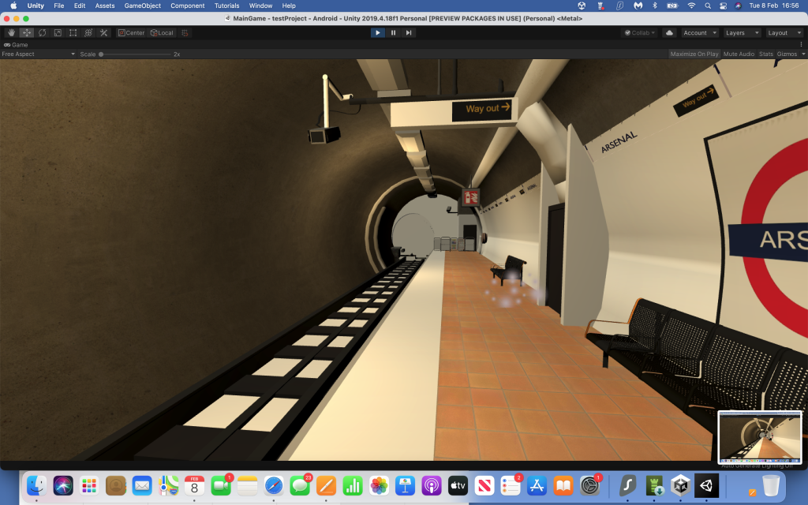The width and height of the screenshot is (808, 505).
Task: Open Game tab options menu
Action: (802, 44)
